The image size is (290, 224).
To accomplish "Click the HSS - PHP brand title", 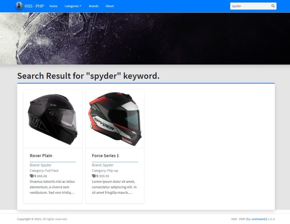I will pyautogui.click(x=34, y=6).
